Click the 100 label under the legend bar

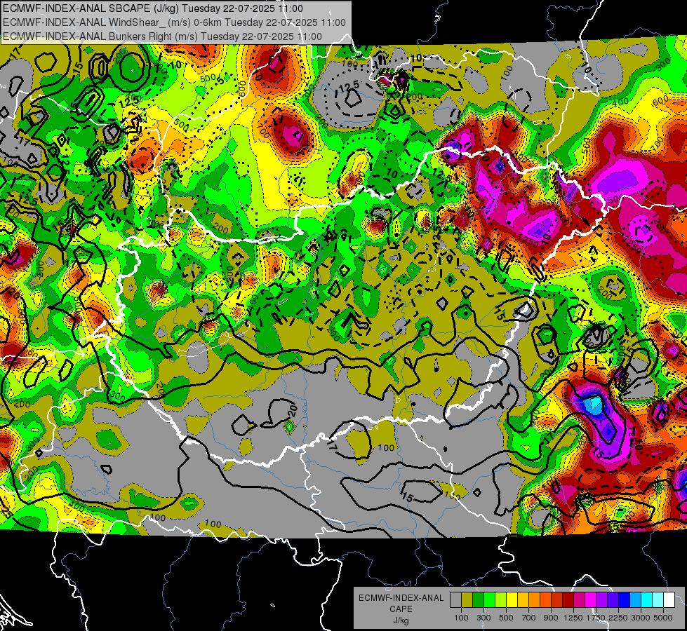[461, 618]
